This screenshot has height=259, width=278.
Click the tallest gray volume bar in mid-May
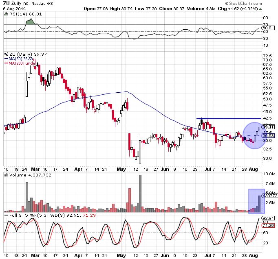140,194
